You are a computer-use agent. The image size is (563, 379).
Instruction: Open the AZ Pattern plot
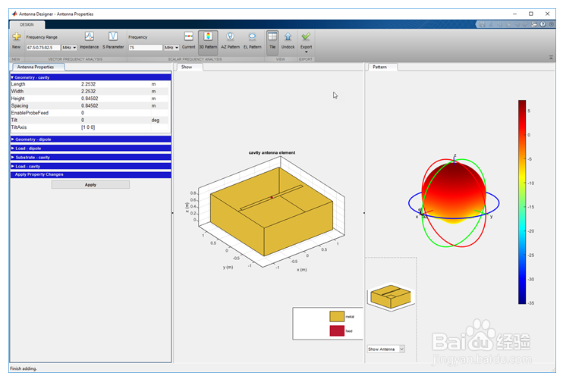tap(230, 40)
